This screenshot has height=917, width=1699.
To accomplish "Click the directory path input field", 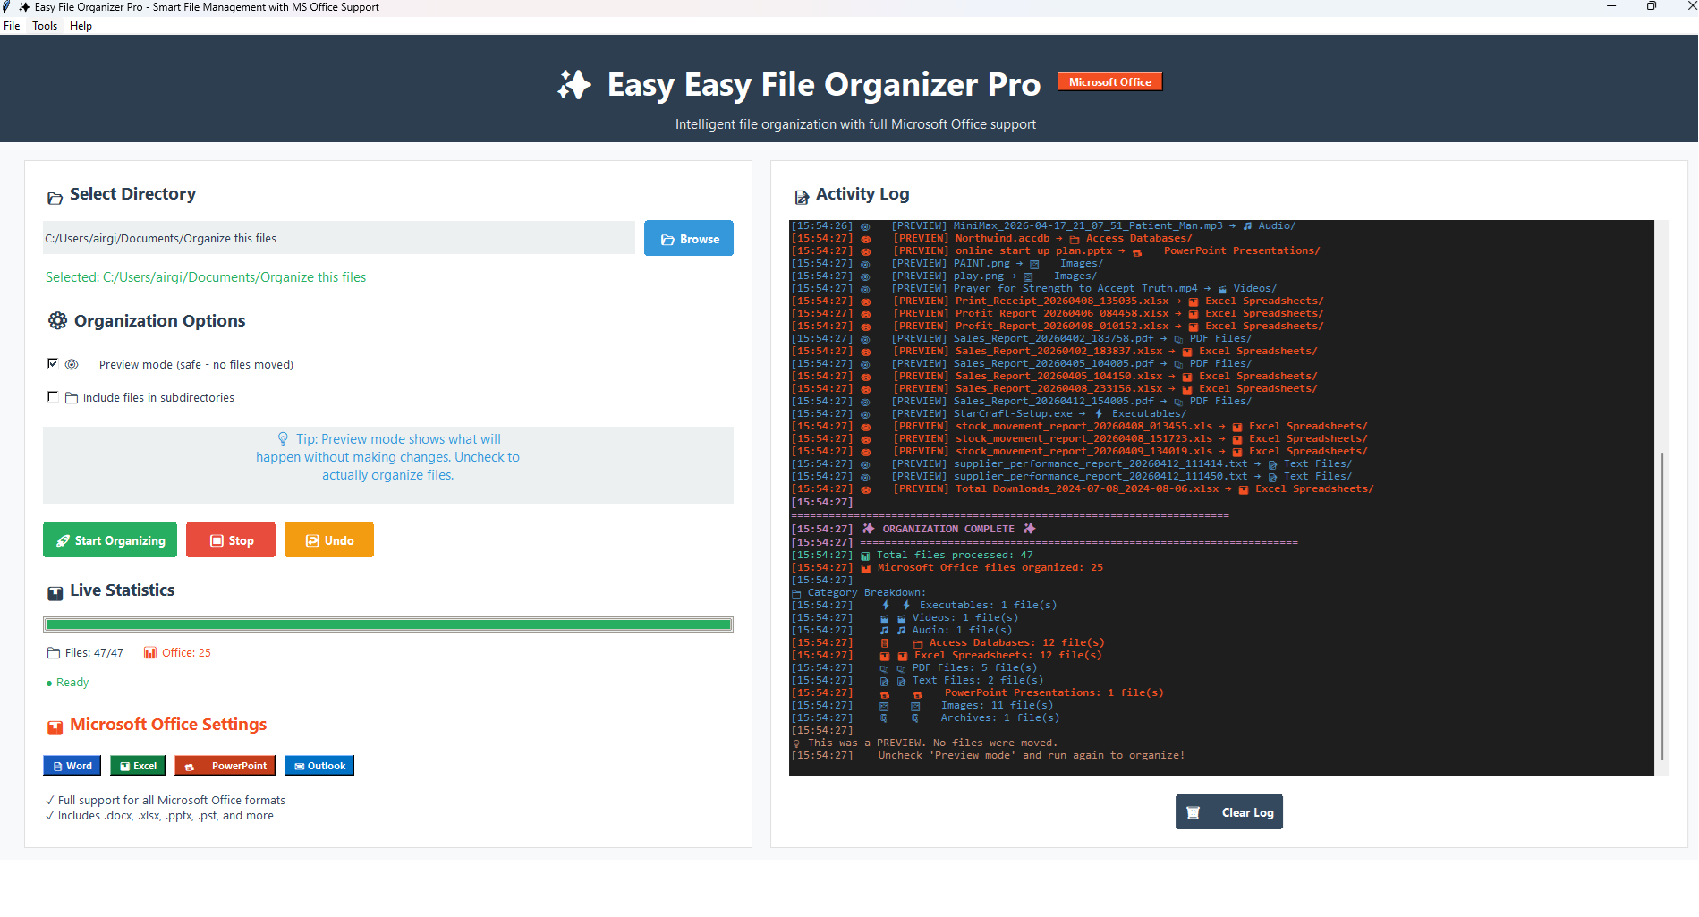I will [x=339, y=238].
